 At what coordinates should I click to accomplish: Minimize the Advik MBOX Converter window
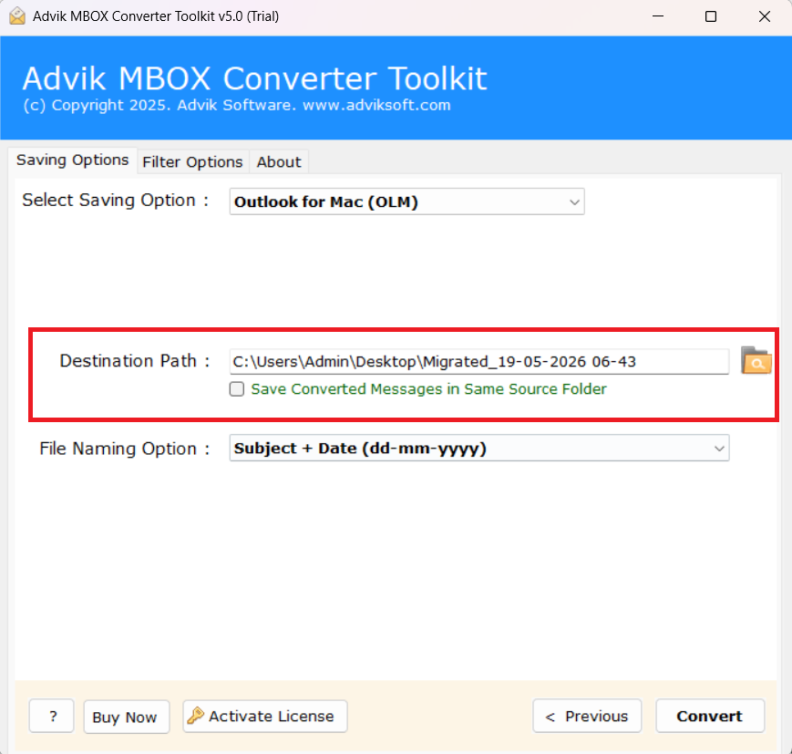click(658, 16)
